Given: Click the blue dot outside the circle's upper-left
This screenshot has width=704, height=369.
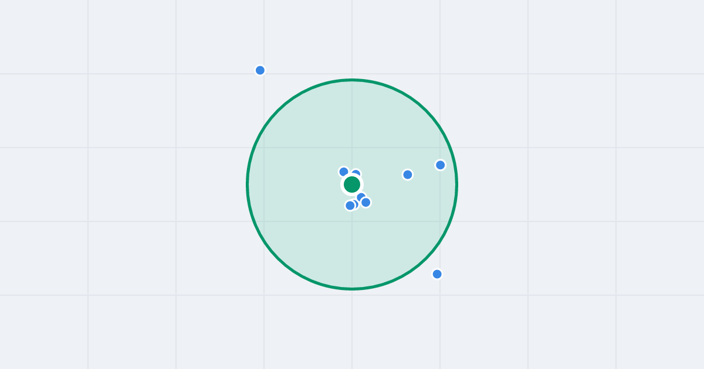Looking at the screenshot, I should (260, 70).
